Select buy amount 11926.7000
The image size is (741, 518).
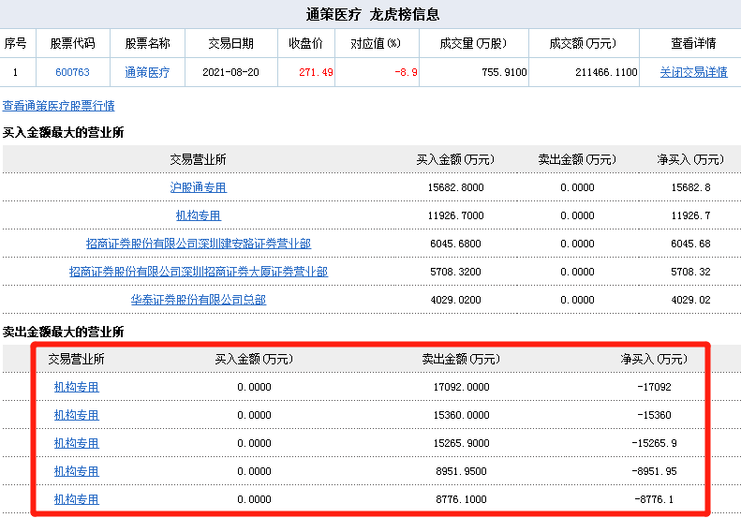[455, 216]
